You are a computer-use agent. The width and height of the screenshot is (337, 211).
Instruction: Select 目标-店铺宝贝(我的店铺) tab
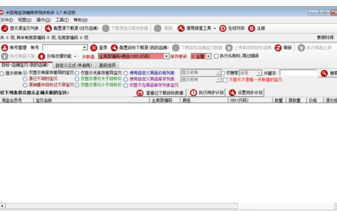(25, 65)
